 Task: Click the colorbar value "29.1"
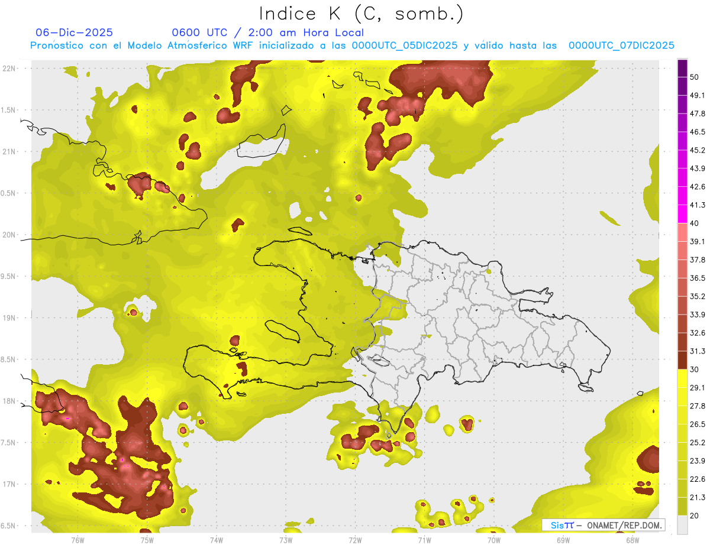point(698,388)
